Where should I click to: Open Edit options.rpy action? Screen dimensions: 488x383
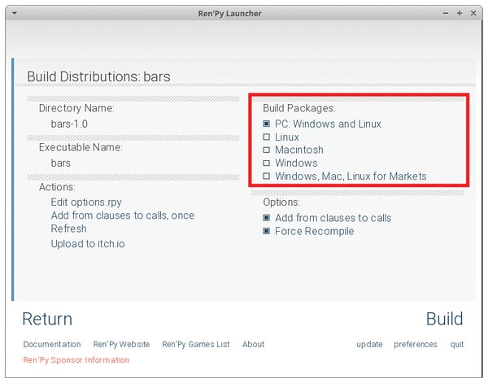click(x=86, y=202)
